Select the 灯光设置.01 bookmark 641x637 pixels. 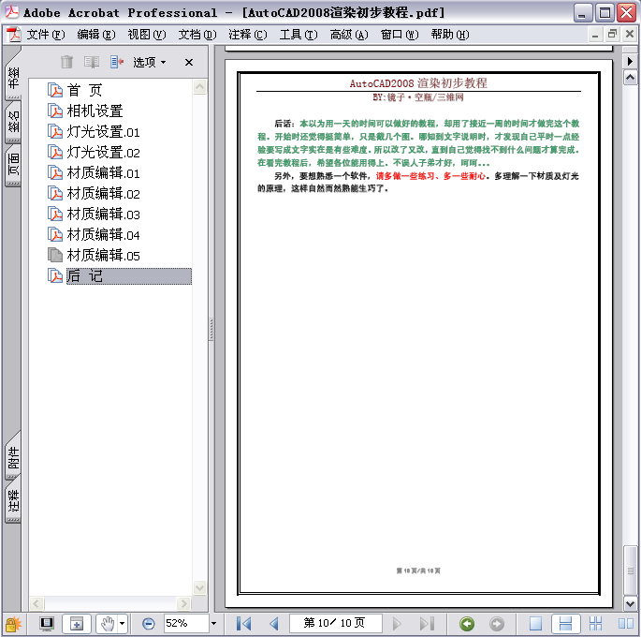pyautogui.click(x=104, y=132)
